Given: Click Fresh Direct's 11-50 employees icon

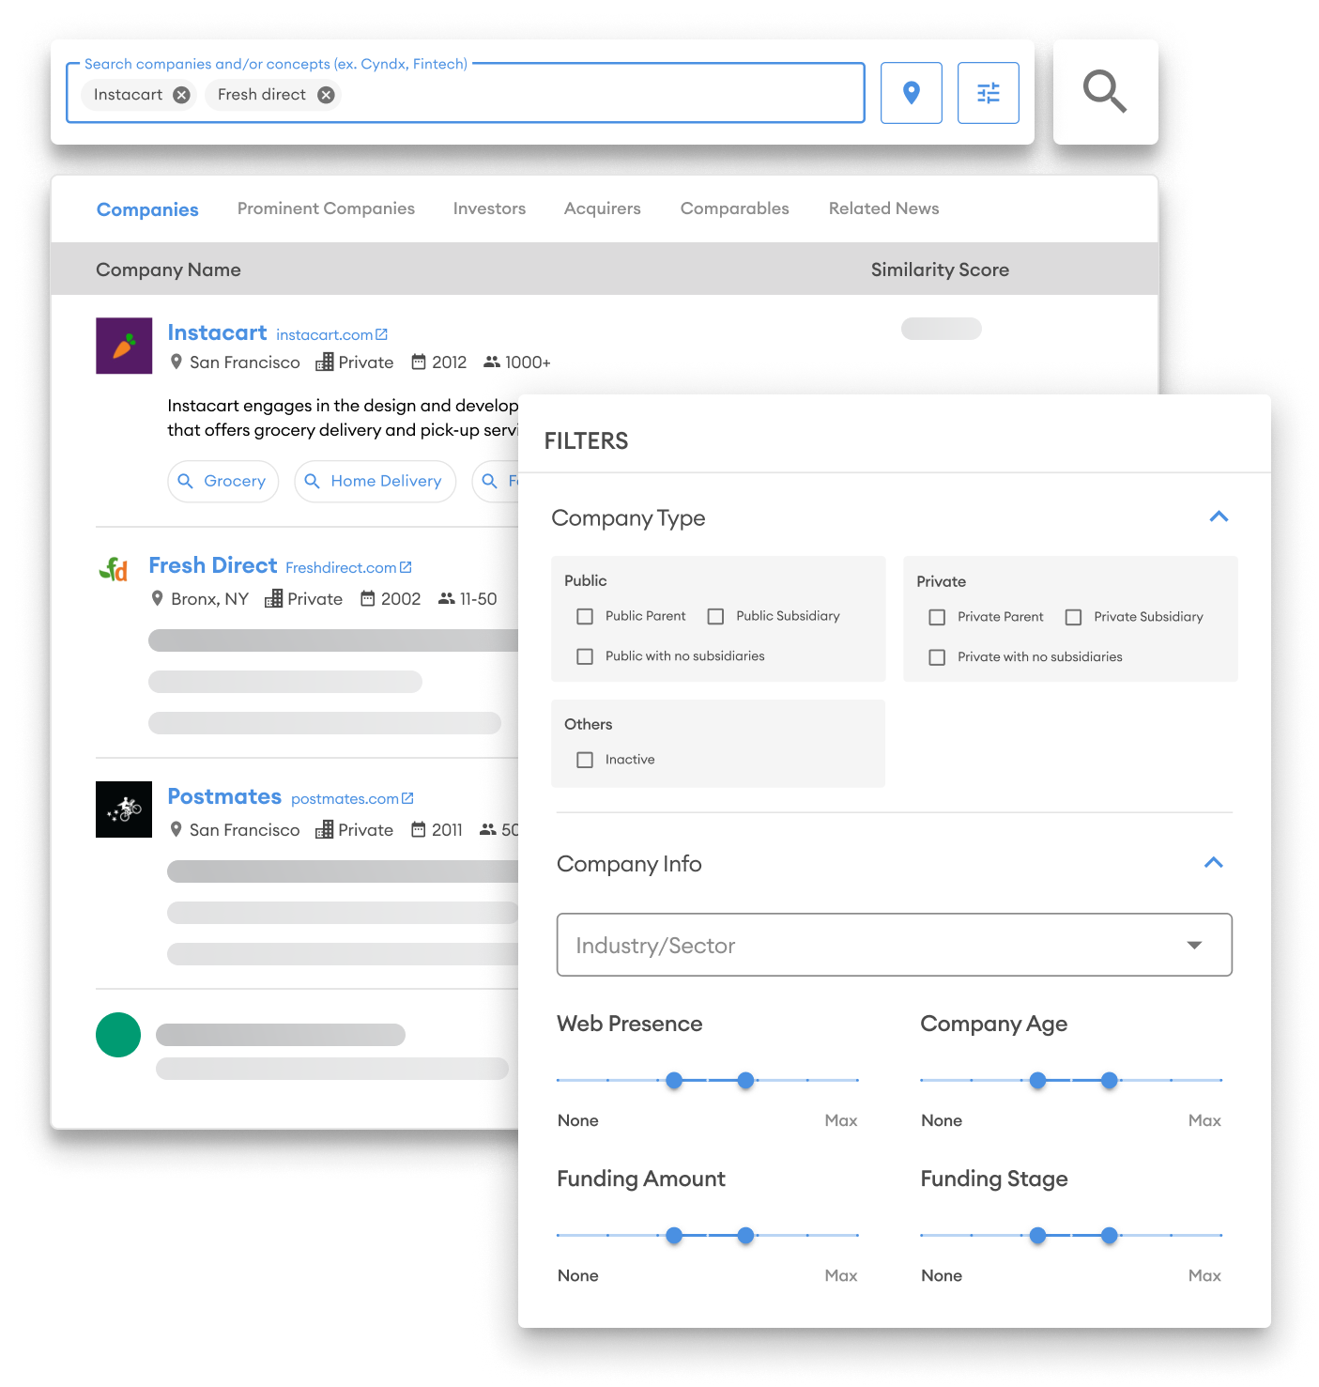Looking at the screenshot, I should click(447, 598).
